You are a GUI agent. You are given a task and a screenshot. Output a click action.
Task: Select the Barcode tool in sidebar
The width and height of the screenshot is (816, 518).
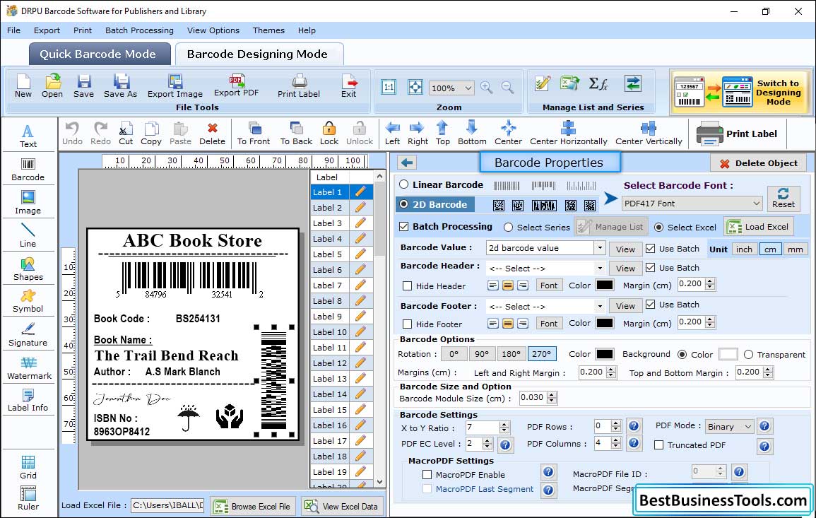pos(28,170)
